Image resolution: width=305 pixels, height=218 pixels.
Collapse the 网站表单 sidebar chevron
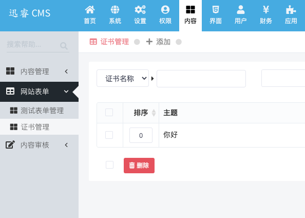[x=66, y=92]
